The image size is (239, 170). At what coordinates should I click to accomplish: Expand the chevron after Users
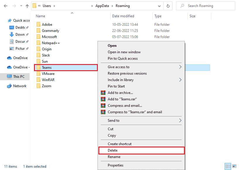tap(54, 6)
